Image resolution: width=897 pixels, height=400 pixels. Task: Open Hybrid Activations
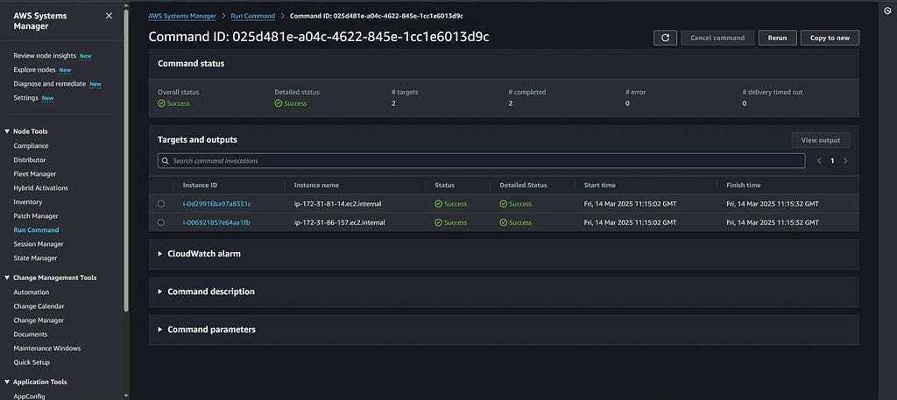tap(40, 188)
